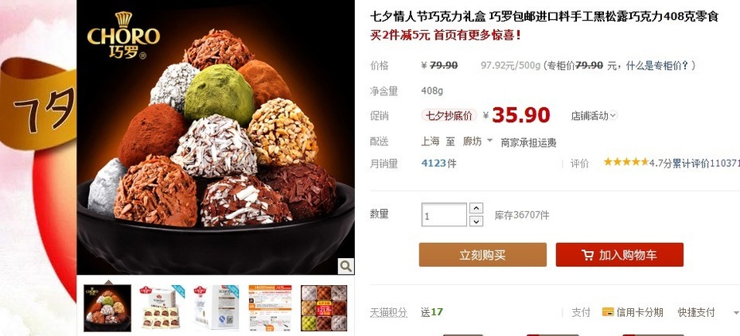Click the 加入购物车 button
This screenshot has width=740, height=336.
point(619,255)
